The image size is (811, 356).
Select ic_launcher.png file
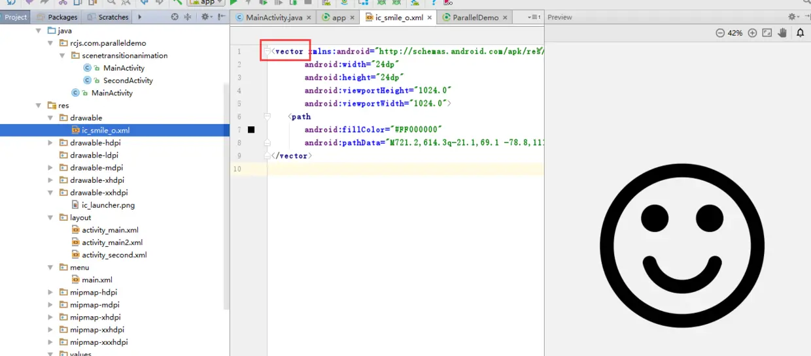pos(108,205)
